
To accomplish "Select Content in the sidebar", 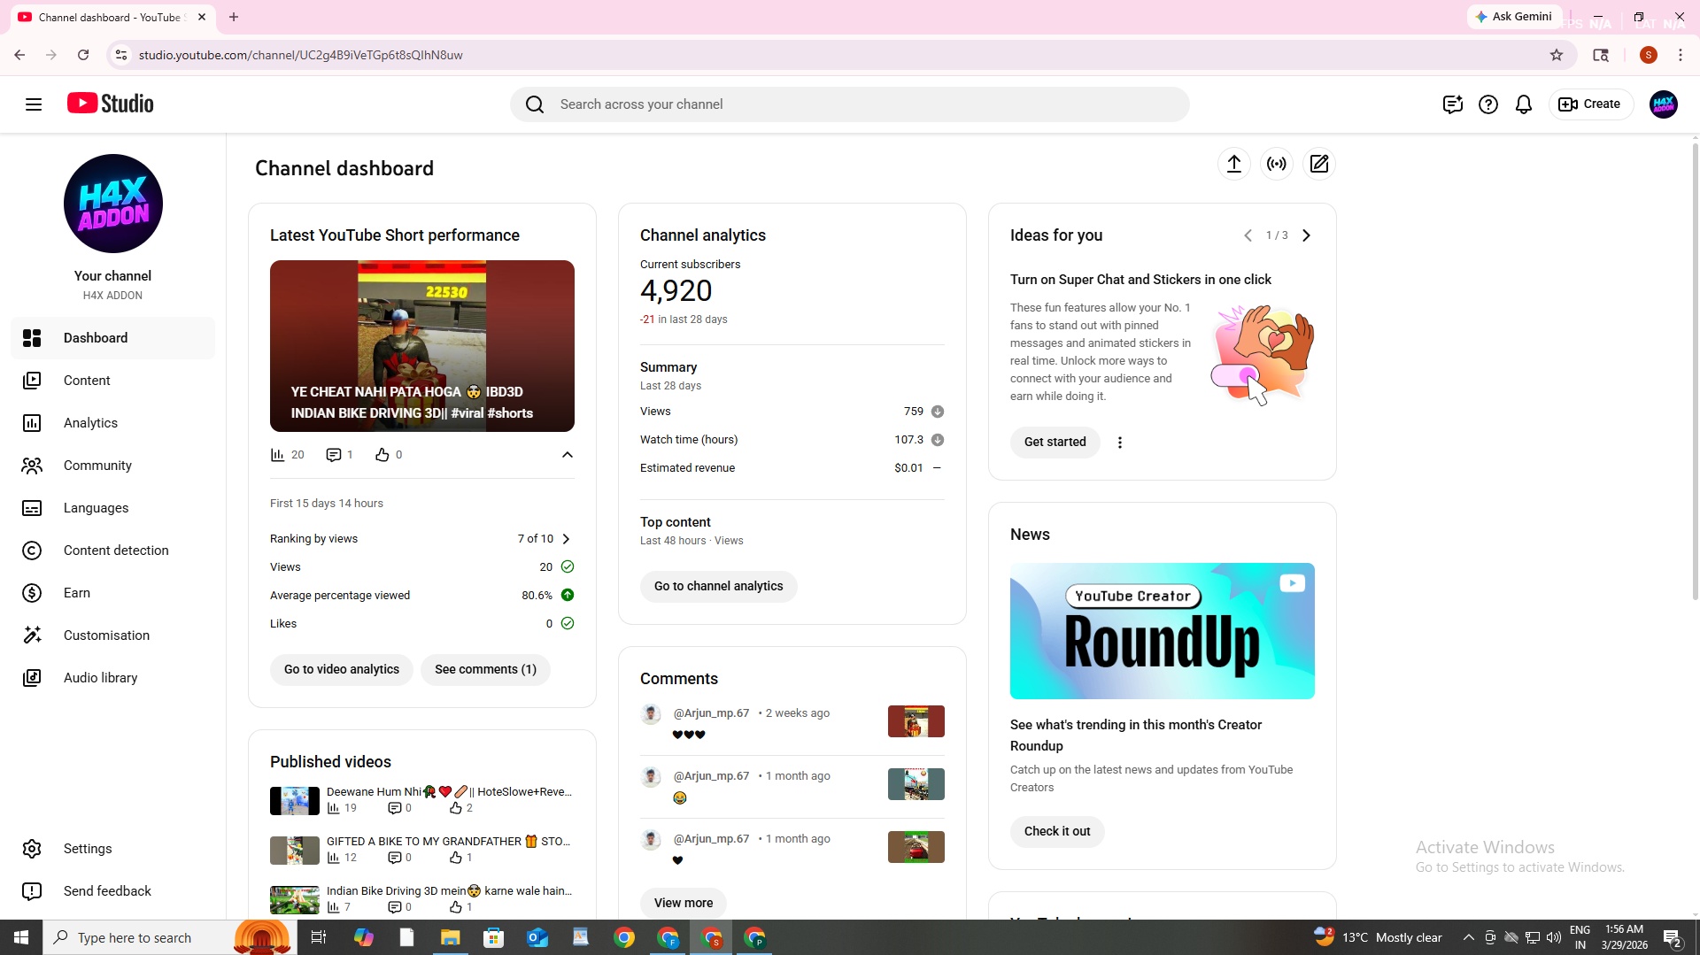I will click(87, 381).
